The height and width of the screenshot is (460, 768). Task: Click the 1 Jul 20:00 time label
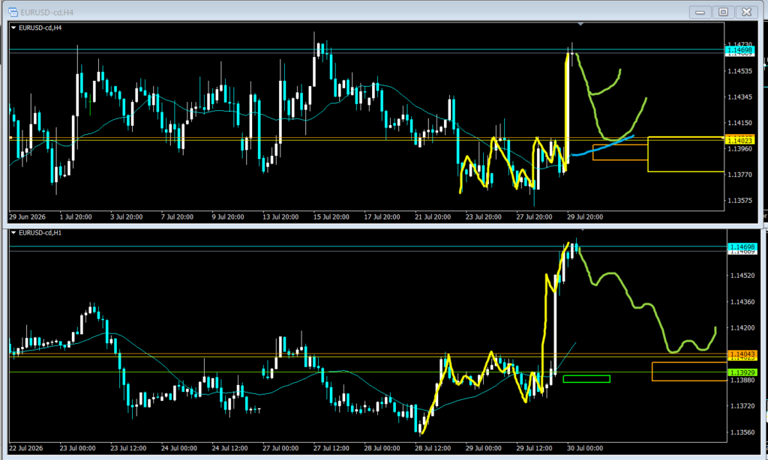(x=76, y=217)
